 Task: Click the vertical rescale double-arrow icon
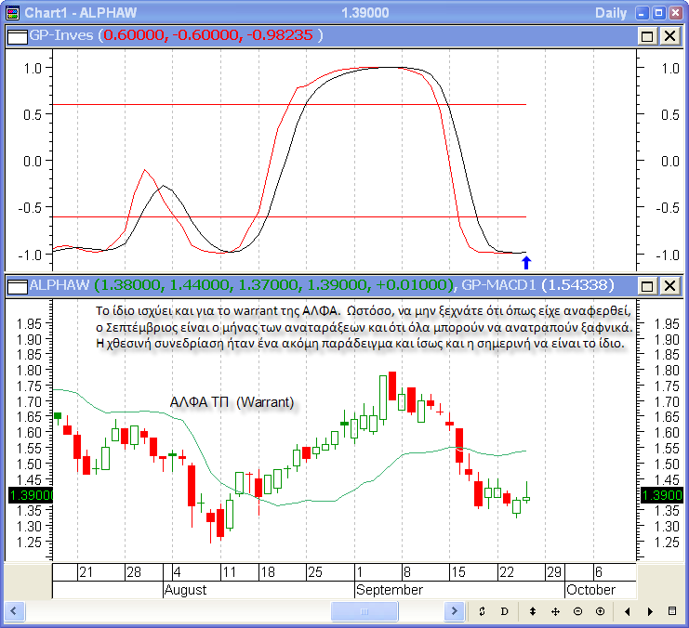tap(533, 611)
